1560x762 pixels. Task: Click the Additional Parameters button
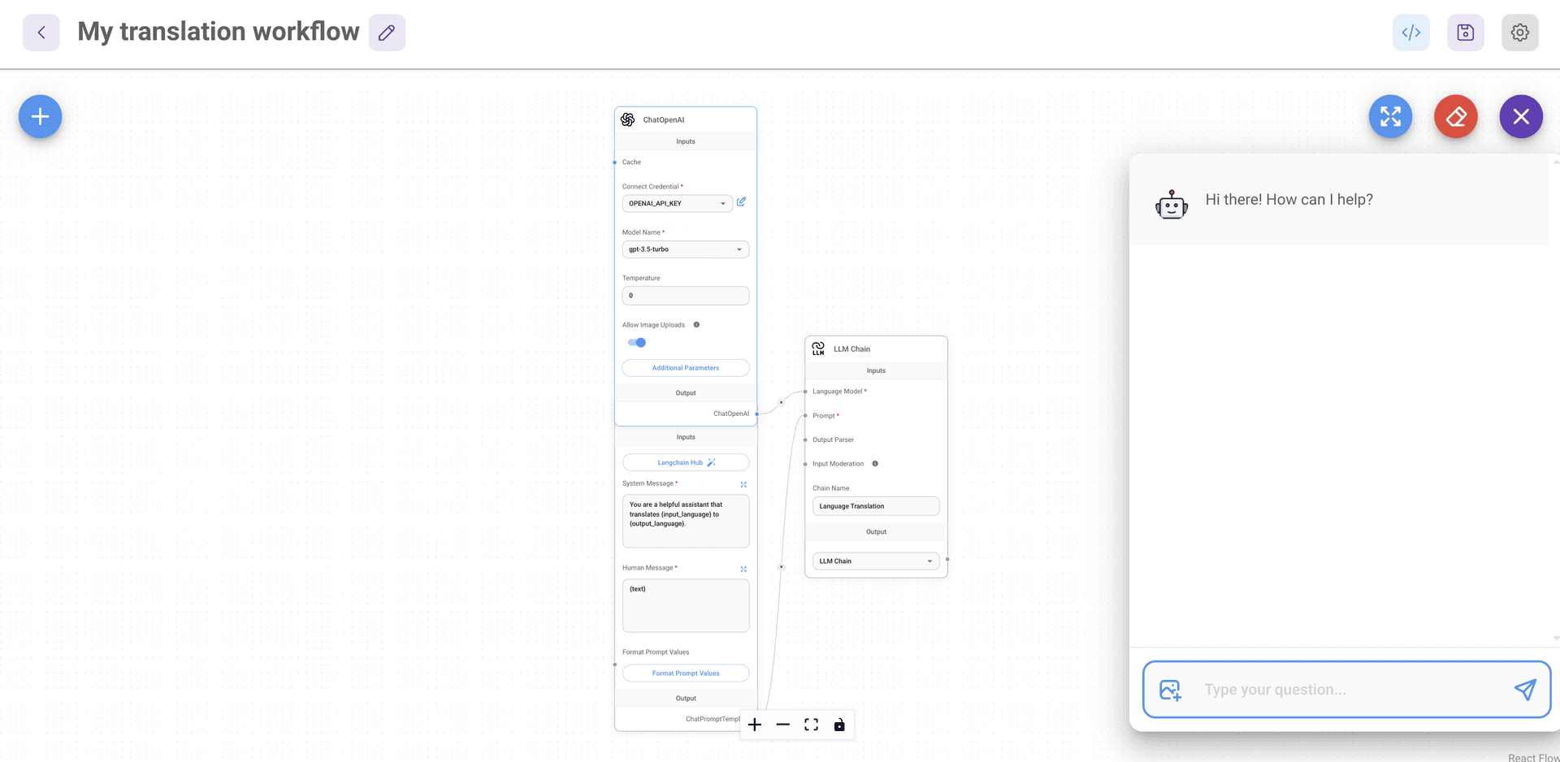(x=685, y=368)
